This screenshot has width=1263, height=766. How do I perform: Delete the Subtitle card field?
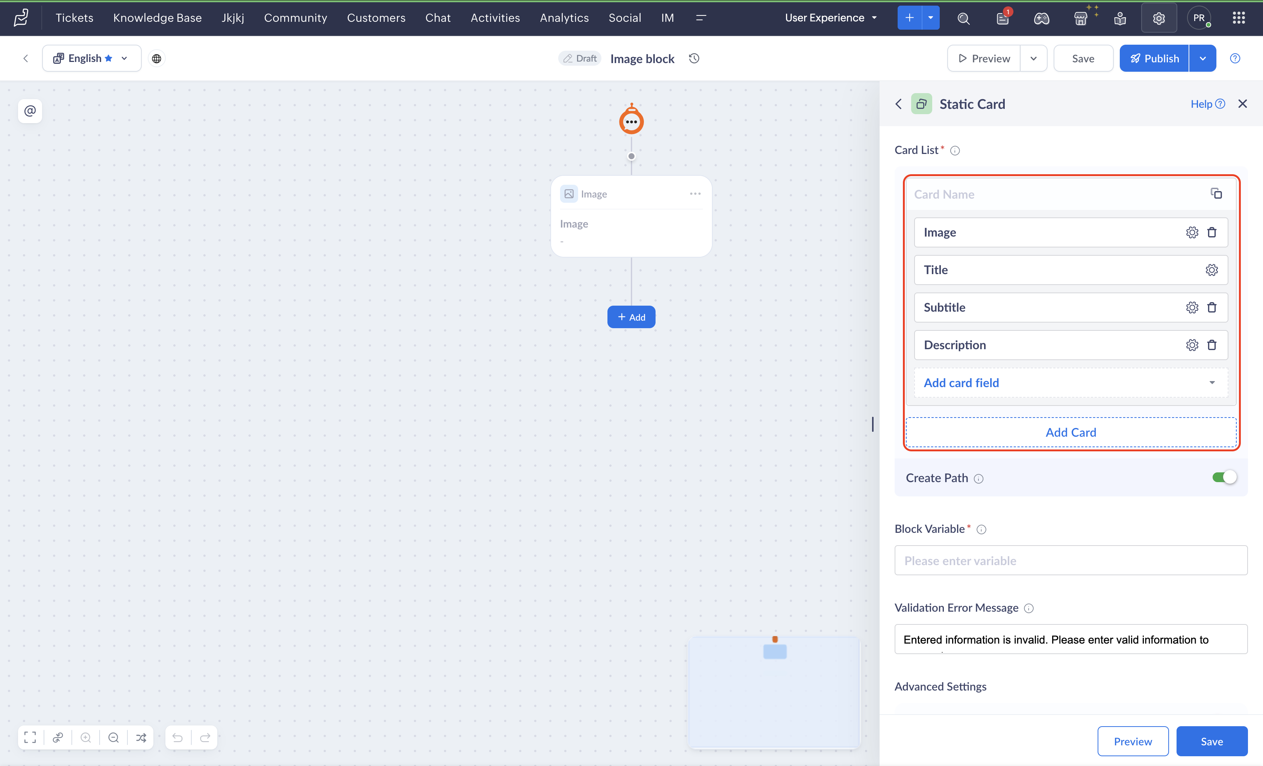click(1212, 307)
